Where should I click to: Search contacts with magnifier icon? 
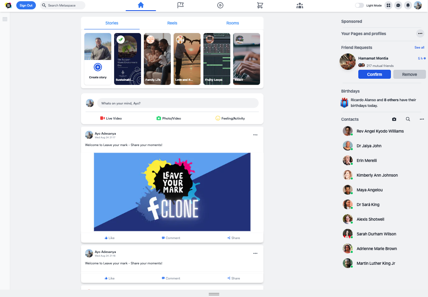pos(408,119)
